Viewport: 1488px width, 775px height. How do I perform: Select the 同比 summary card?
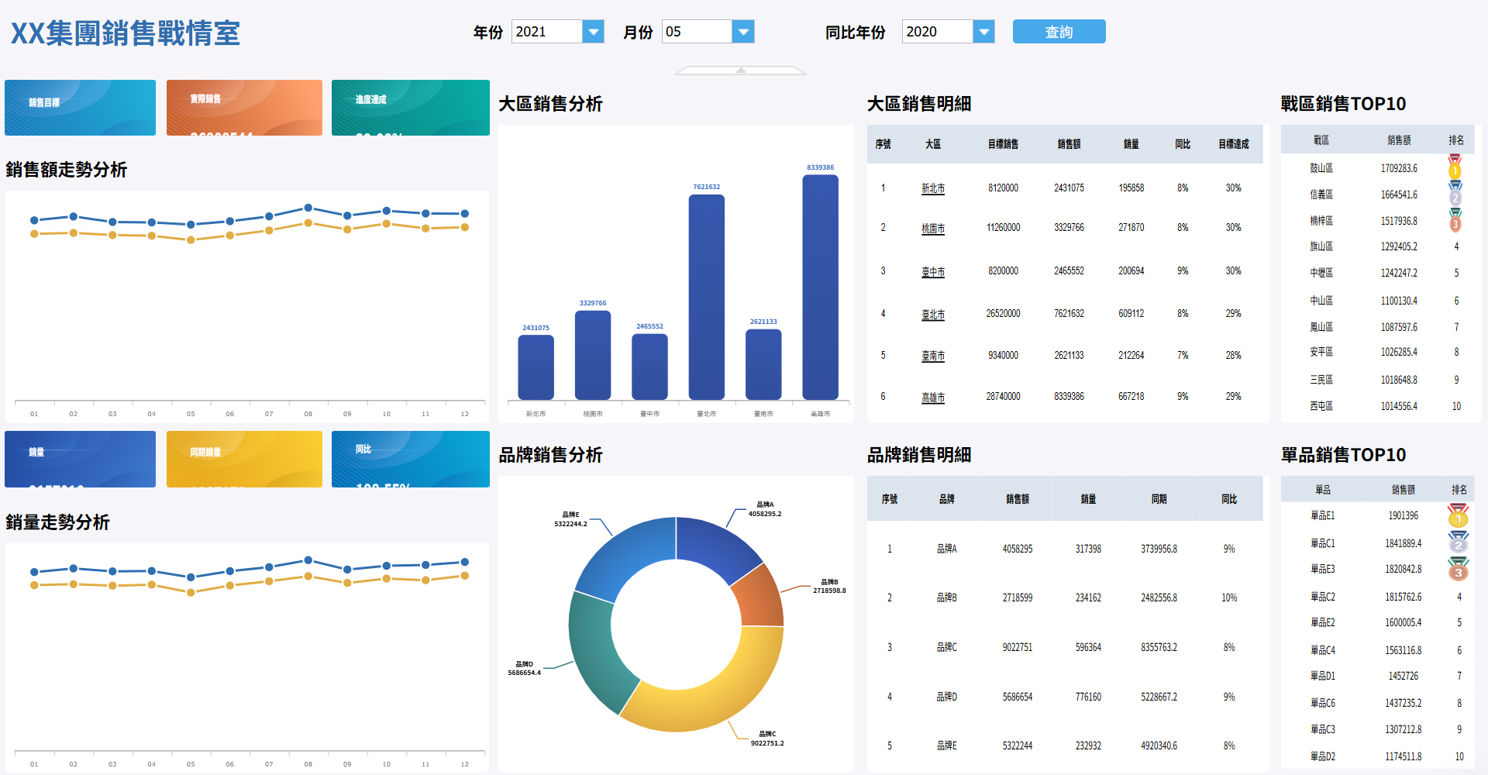[x=411, y=459]
